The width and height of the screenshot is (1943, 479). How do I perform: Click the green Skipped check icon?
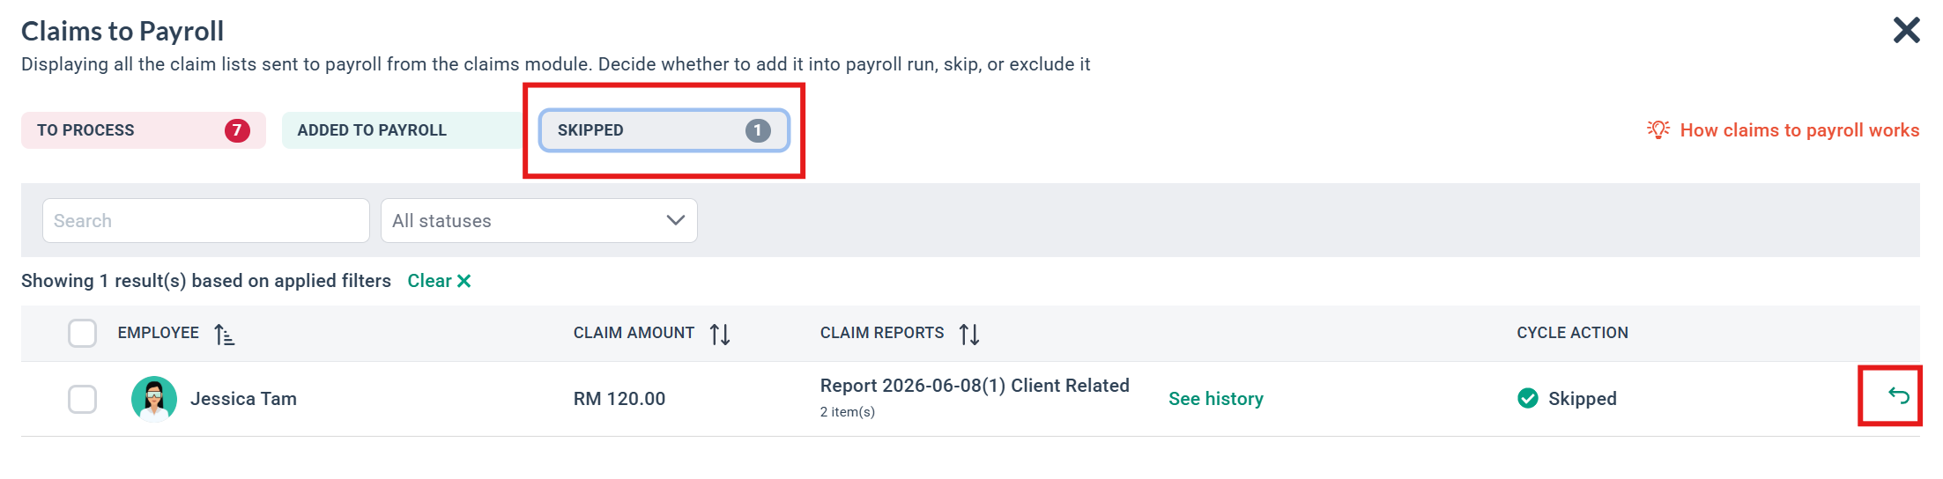1528,399
